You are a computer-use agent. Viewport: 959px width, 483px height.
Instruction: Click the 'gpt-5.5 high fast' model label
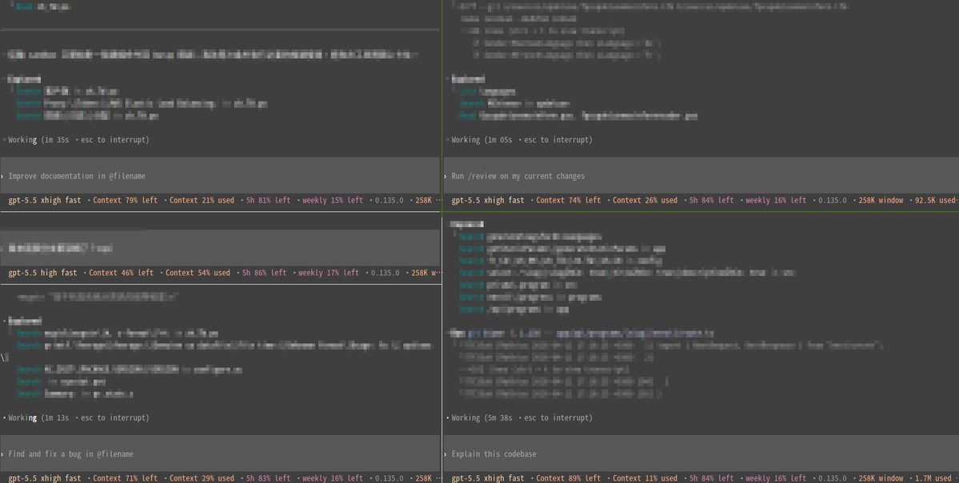tap(43, 273)
